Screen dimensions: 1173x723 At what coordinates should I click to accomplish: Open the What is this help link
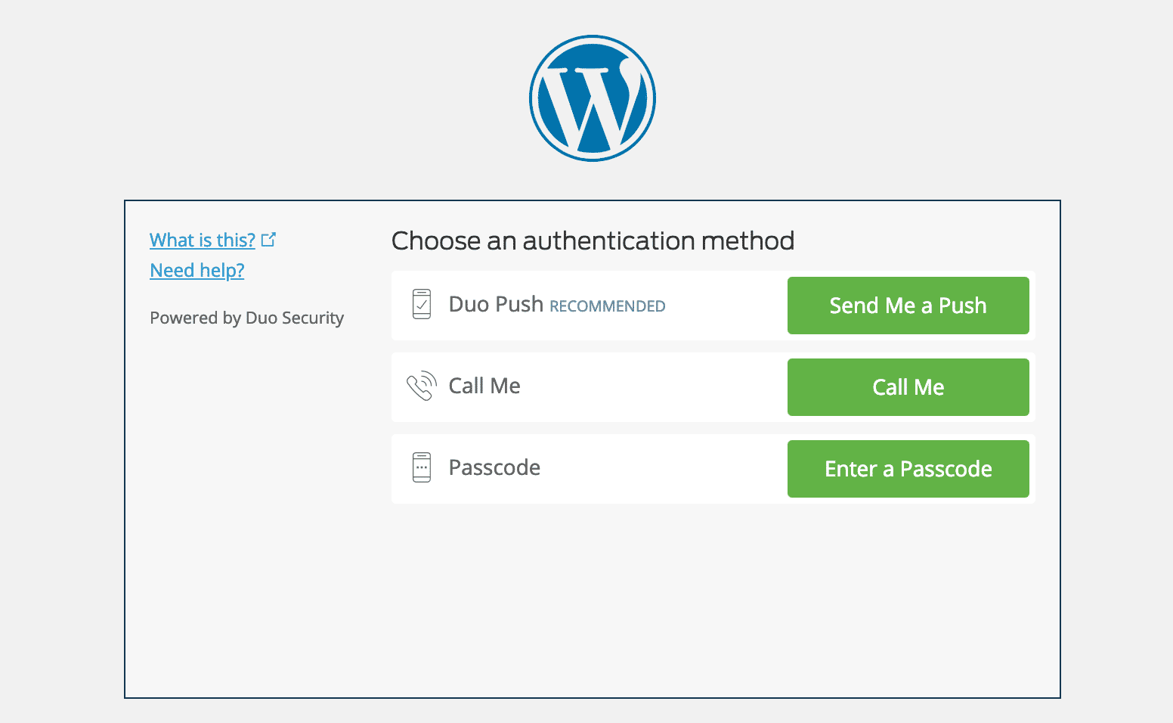click(x=202, y=240)
